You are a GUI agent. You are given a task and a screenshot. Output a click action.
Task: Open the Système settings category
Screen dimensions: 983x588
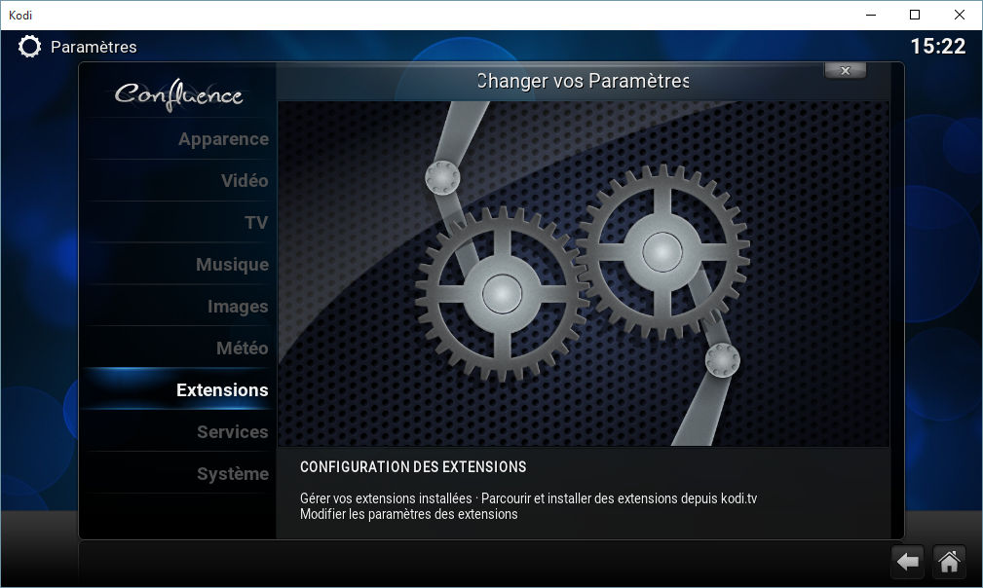[x=178, y=473]
